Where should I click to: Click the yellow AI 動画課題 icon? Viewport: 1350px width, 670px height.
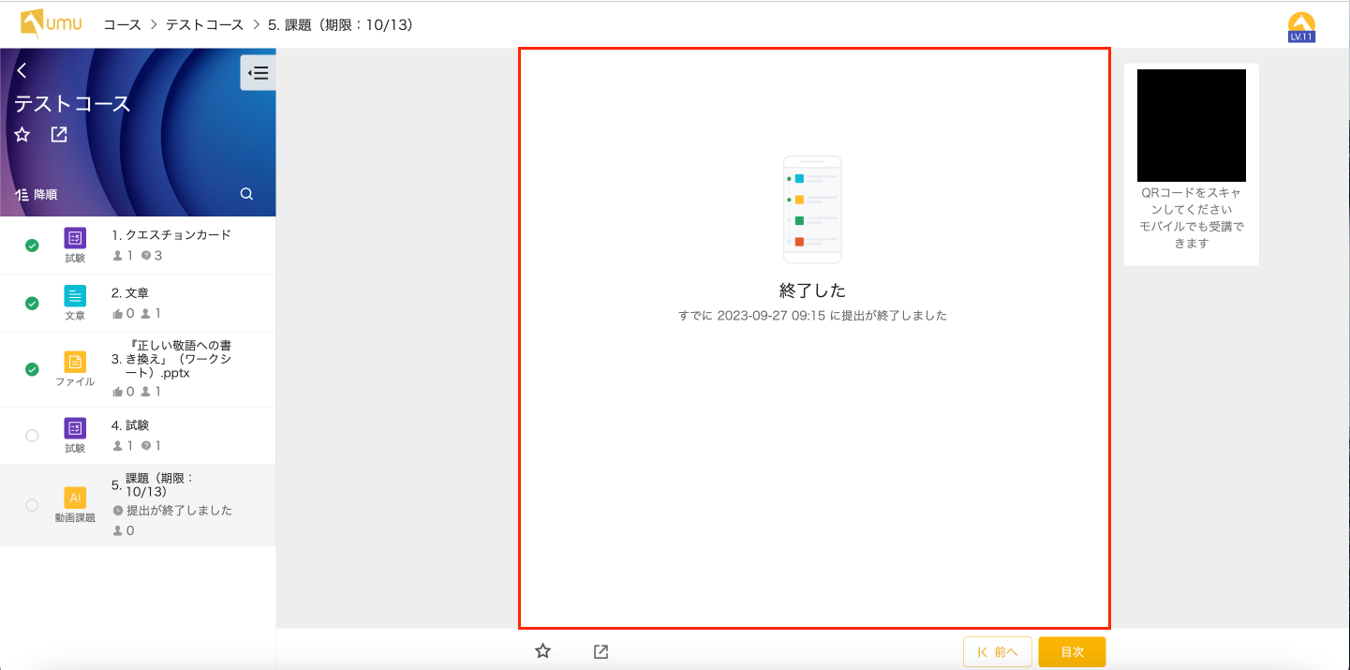click(x=75, y=498)
